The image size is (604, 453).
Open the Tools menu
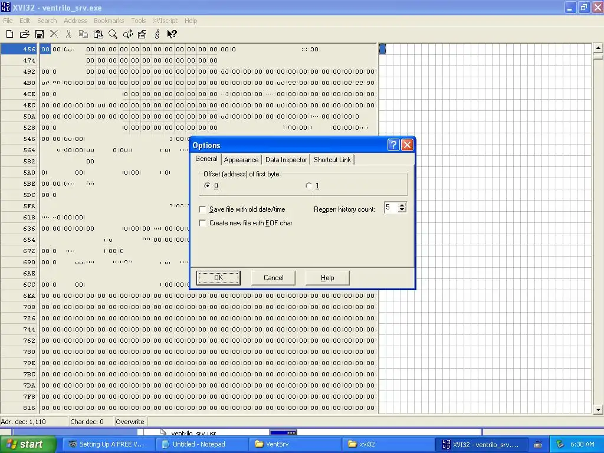pyautogui.click(x=138, y=21)
